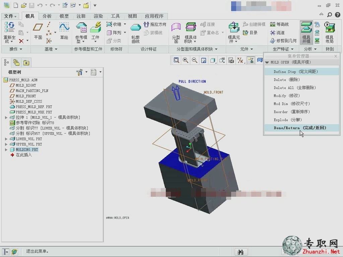Open the 文件 (File) menu
343x257 pixels.
click(10, 16)
